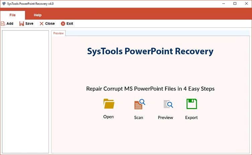Click the green Export floppy icon

(191, 104)
